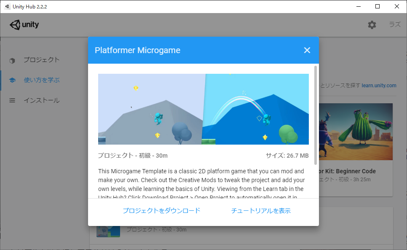The image size is (407, 250).
Task: Minimize the Unity Hub window
Action: (359, 6)
